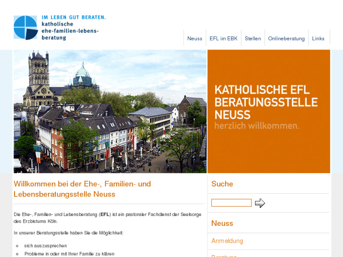
Task: Click the blue circular cross logo
Action: [25, 27]
